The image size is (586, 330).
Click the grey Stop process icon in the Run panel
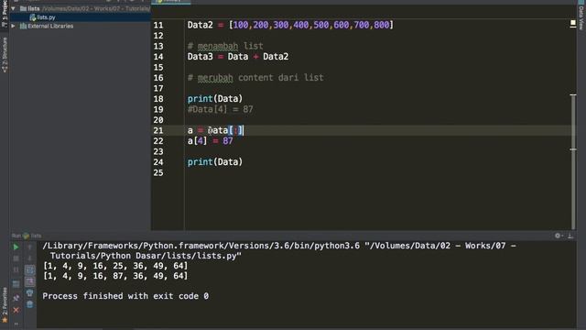(16, 258)
